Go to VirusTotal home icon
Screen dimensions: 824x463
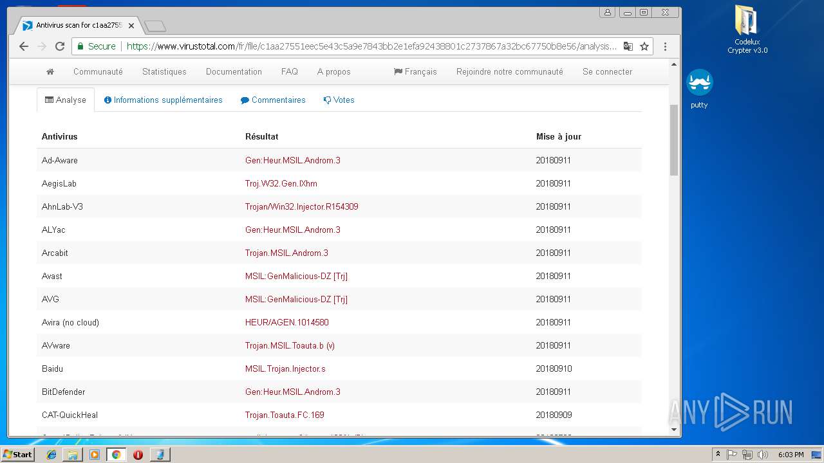point(50,71)
